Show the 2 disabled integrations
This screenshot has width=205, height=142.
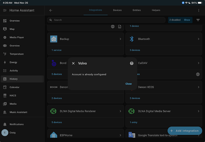coord(187,20)
